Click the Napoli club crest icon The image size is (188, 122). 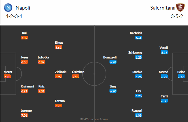pos(8,8)
